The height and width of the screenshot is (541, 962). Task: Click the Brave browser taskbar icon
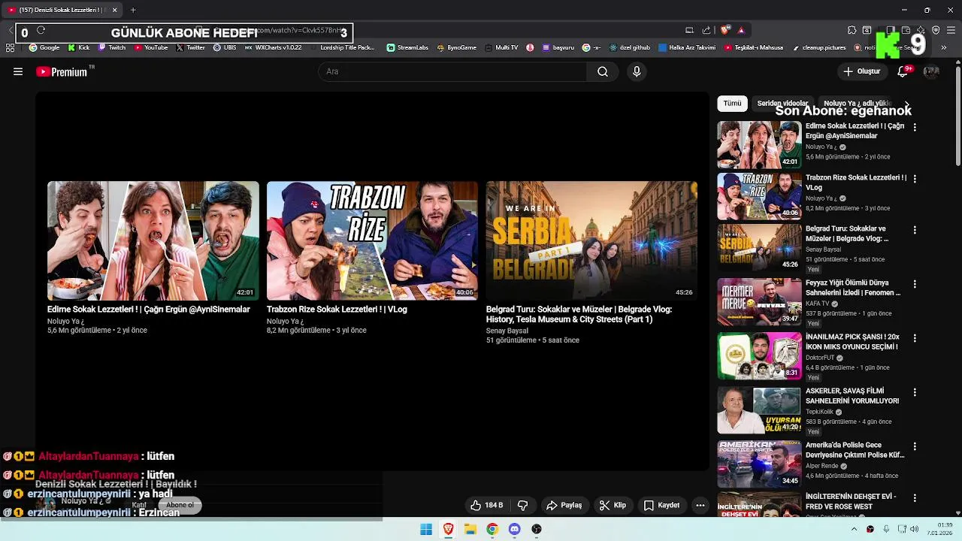[x=449, y=529]
